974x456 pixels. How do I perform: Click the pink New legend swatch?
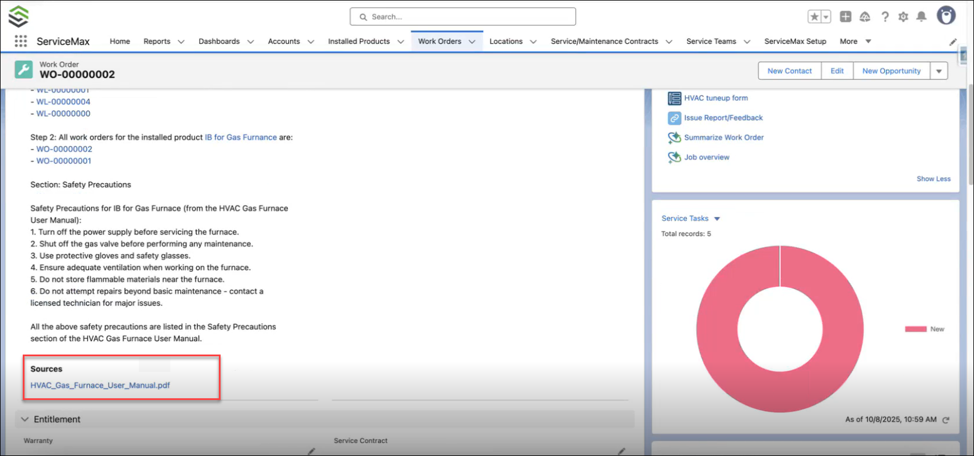tap(916, 329)
